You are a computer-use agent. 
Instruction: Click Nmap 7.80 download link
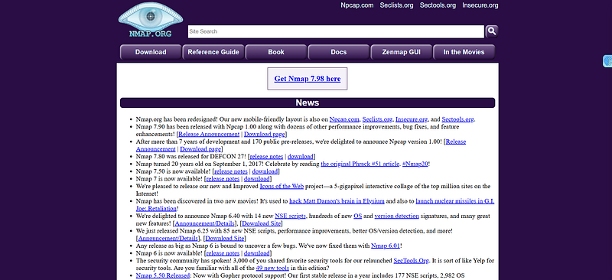click(x=301, y=157)
